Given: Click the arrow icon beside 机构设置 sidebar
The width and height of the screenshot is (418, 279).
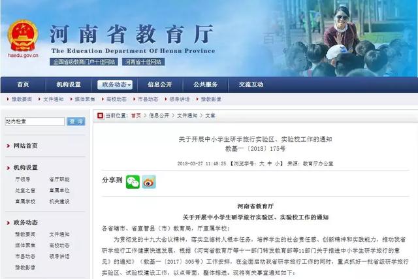Looking at the screenshot, I should click(x=8, y=168).
